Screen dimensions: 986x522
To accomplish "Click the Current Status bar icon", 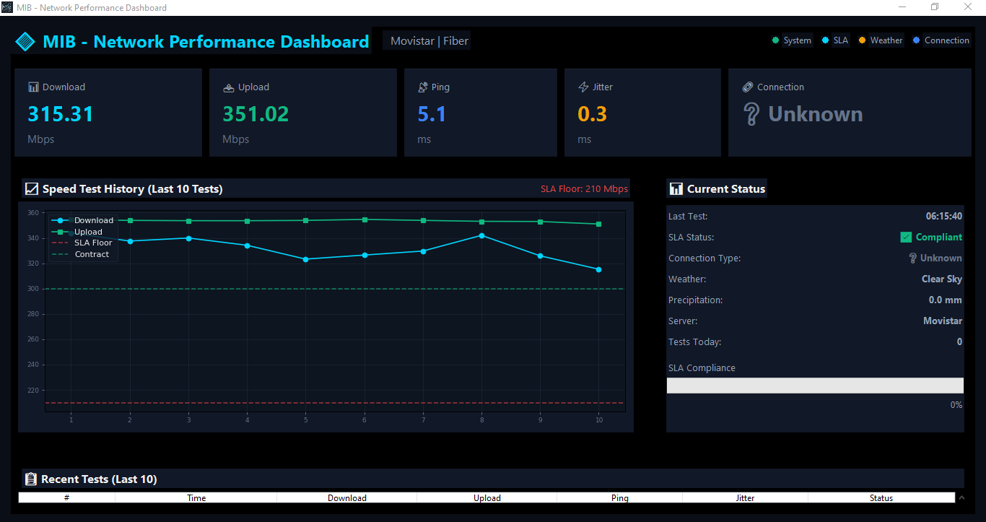I will pos(676,189).
